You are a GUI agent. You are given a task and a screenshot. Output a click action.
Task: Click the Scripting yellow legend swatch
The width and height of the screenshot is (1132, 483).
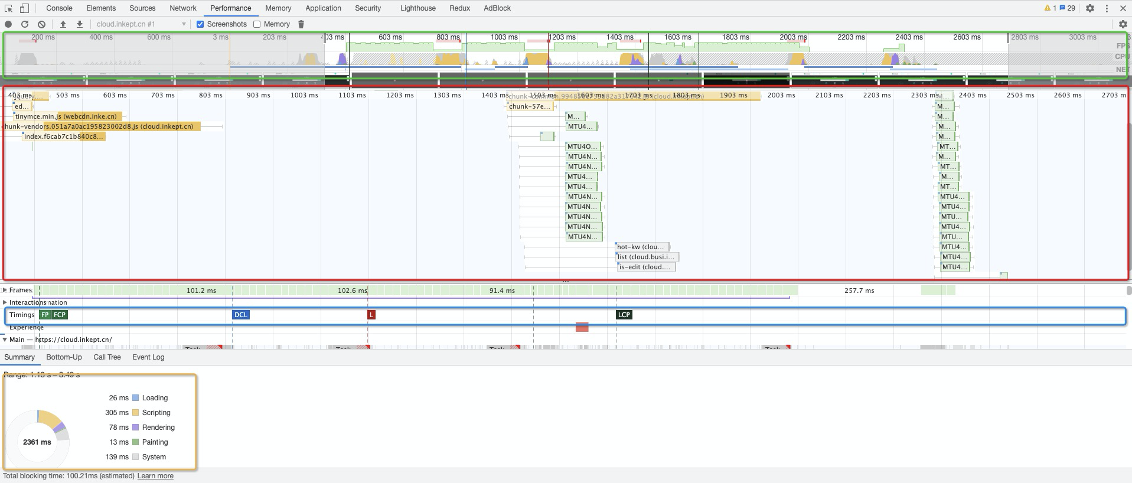[136, 413]
